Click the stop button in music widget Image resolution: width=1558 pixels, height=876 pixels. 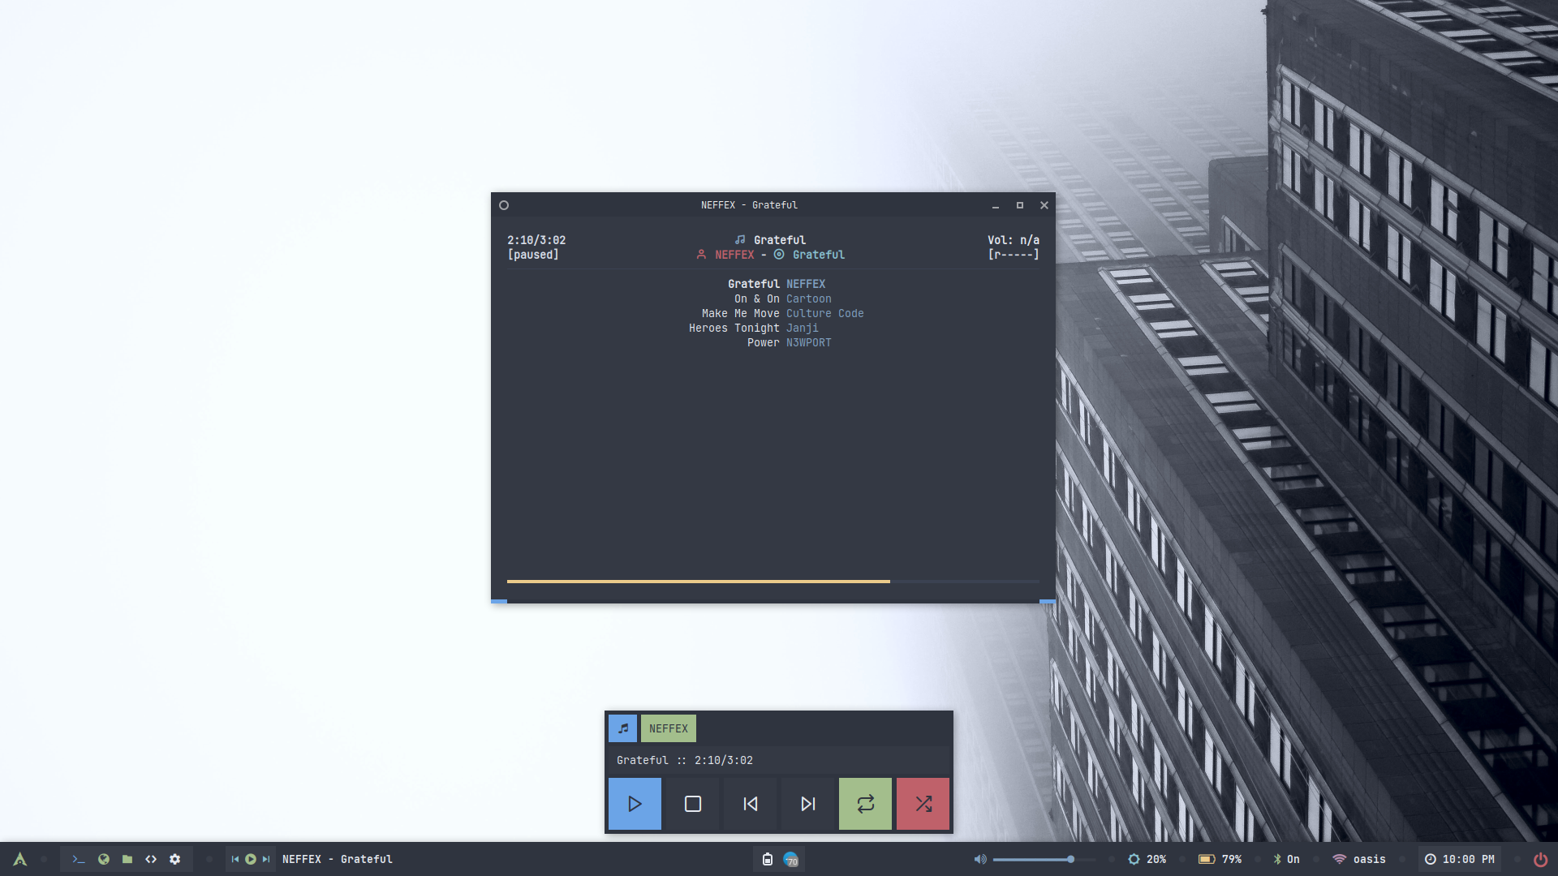[x=692, y=804]
